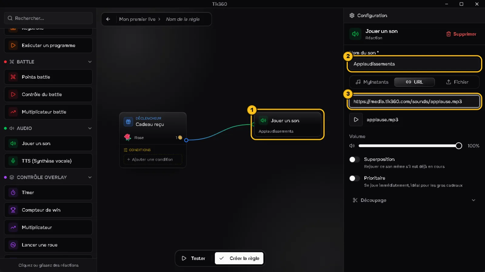Click Créer la règle button
The height and width of the screenshot is (272, 485).
(x=239, y=258)
